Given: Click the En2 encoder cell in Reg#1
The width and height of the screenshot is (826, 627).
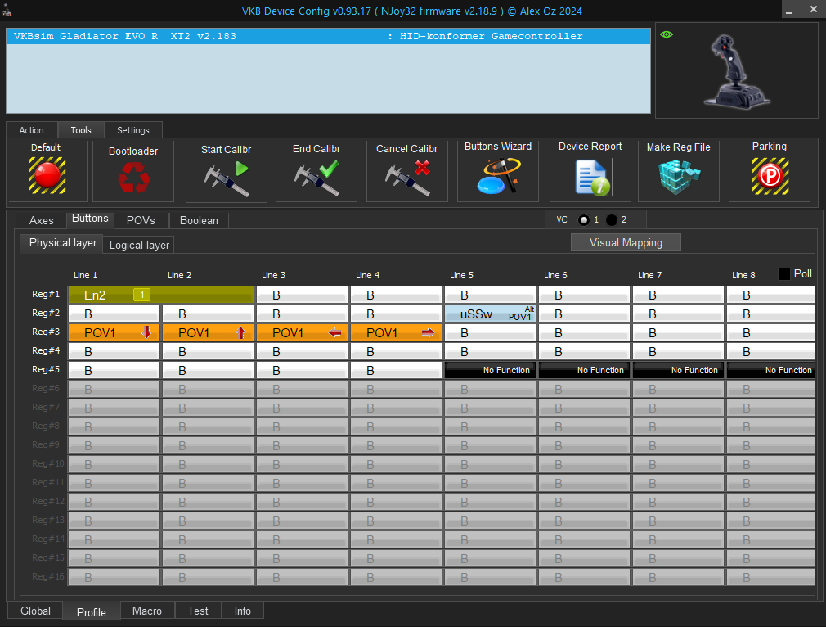Looking at the screenshot, I should point(161,295).
